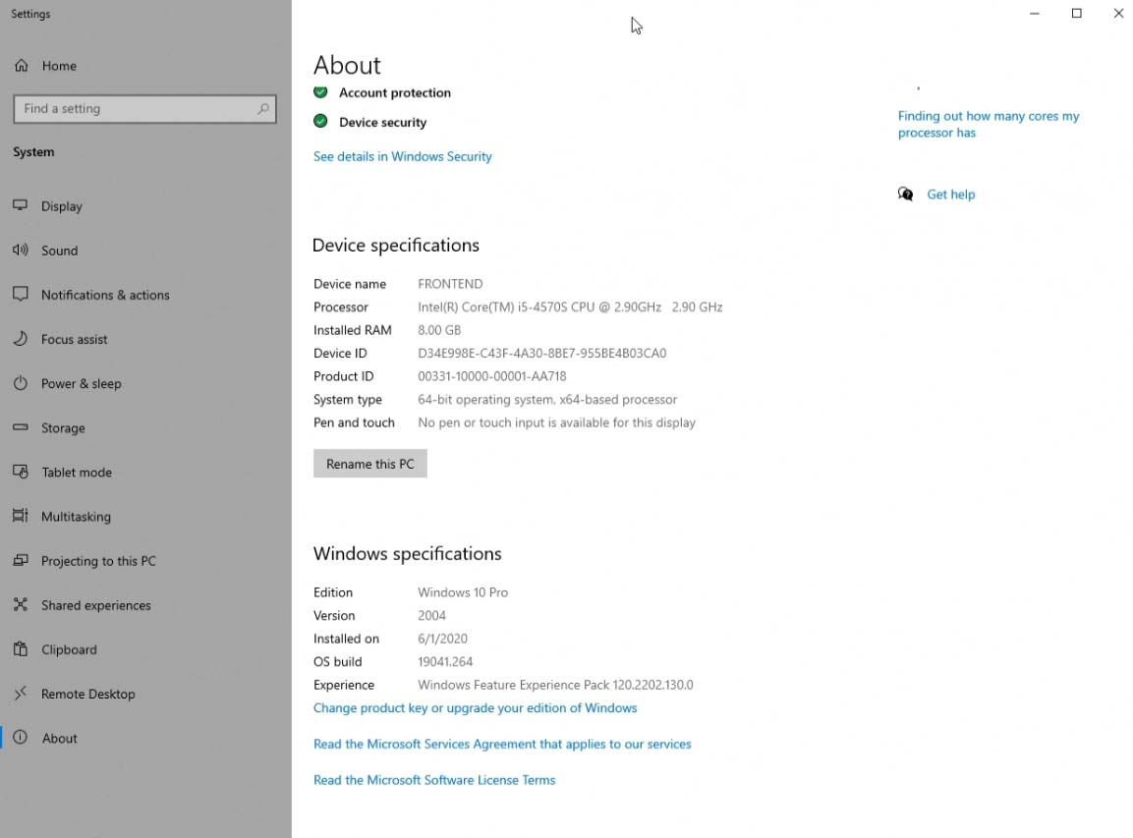Maximize the Settings window
Screen dimensions: 1133x838
[1077, 13]
